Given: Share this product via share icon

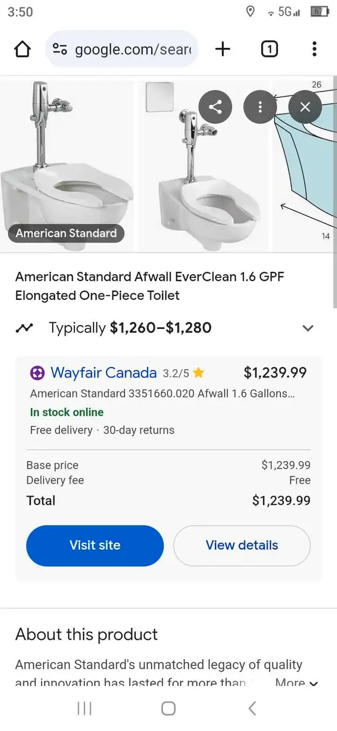Looking at the screenshot, I should tap(215, 107).
